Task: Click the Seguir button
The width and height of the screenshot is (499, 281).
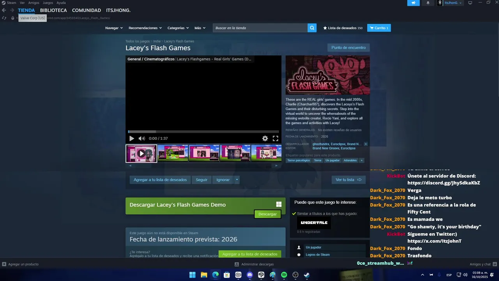Action: pyautogui.click(x=202, y=180)
